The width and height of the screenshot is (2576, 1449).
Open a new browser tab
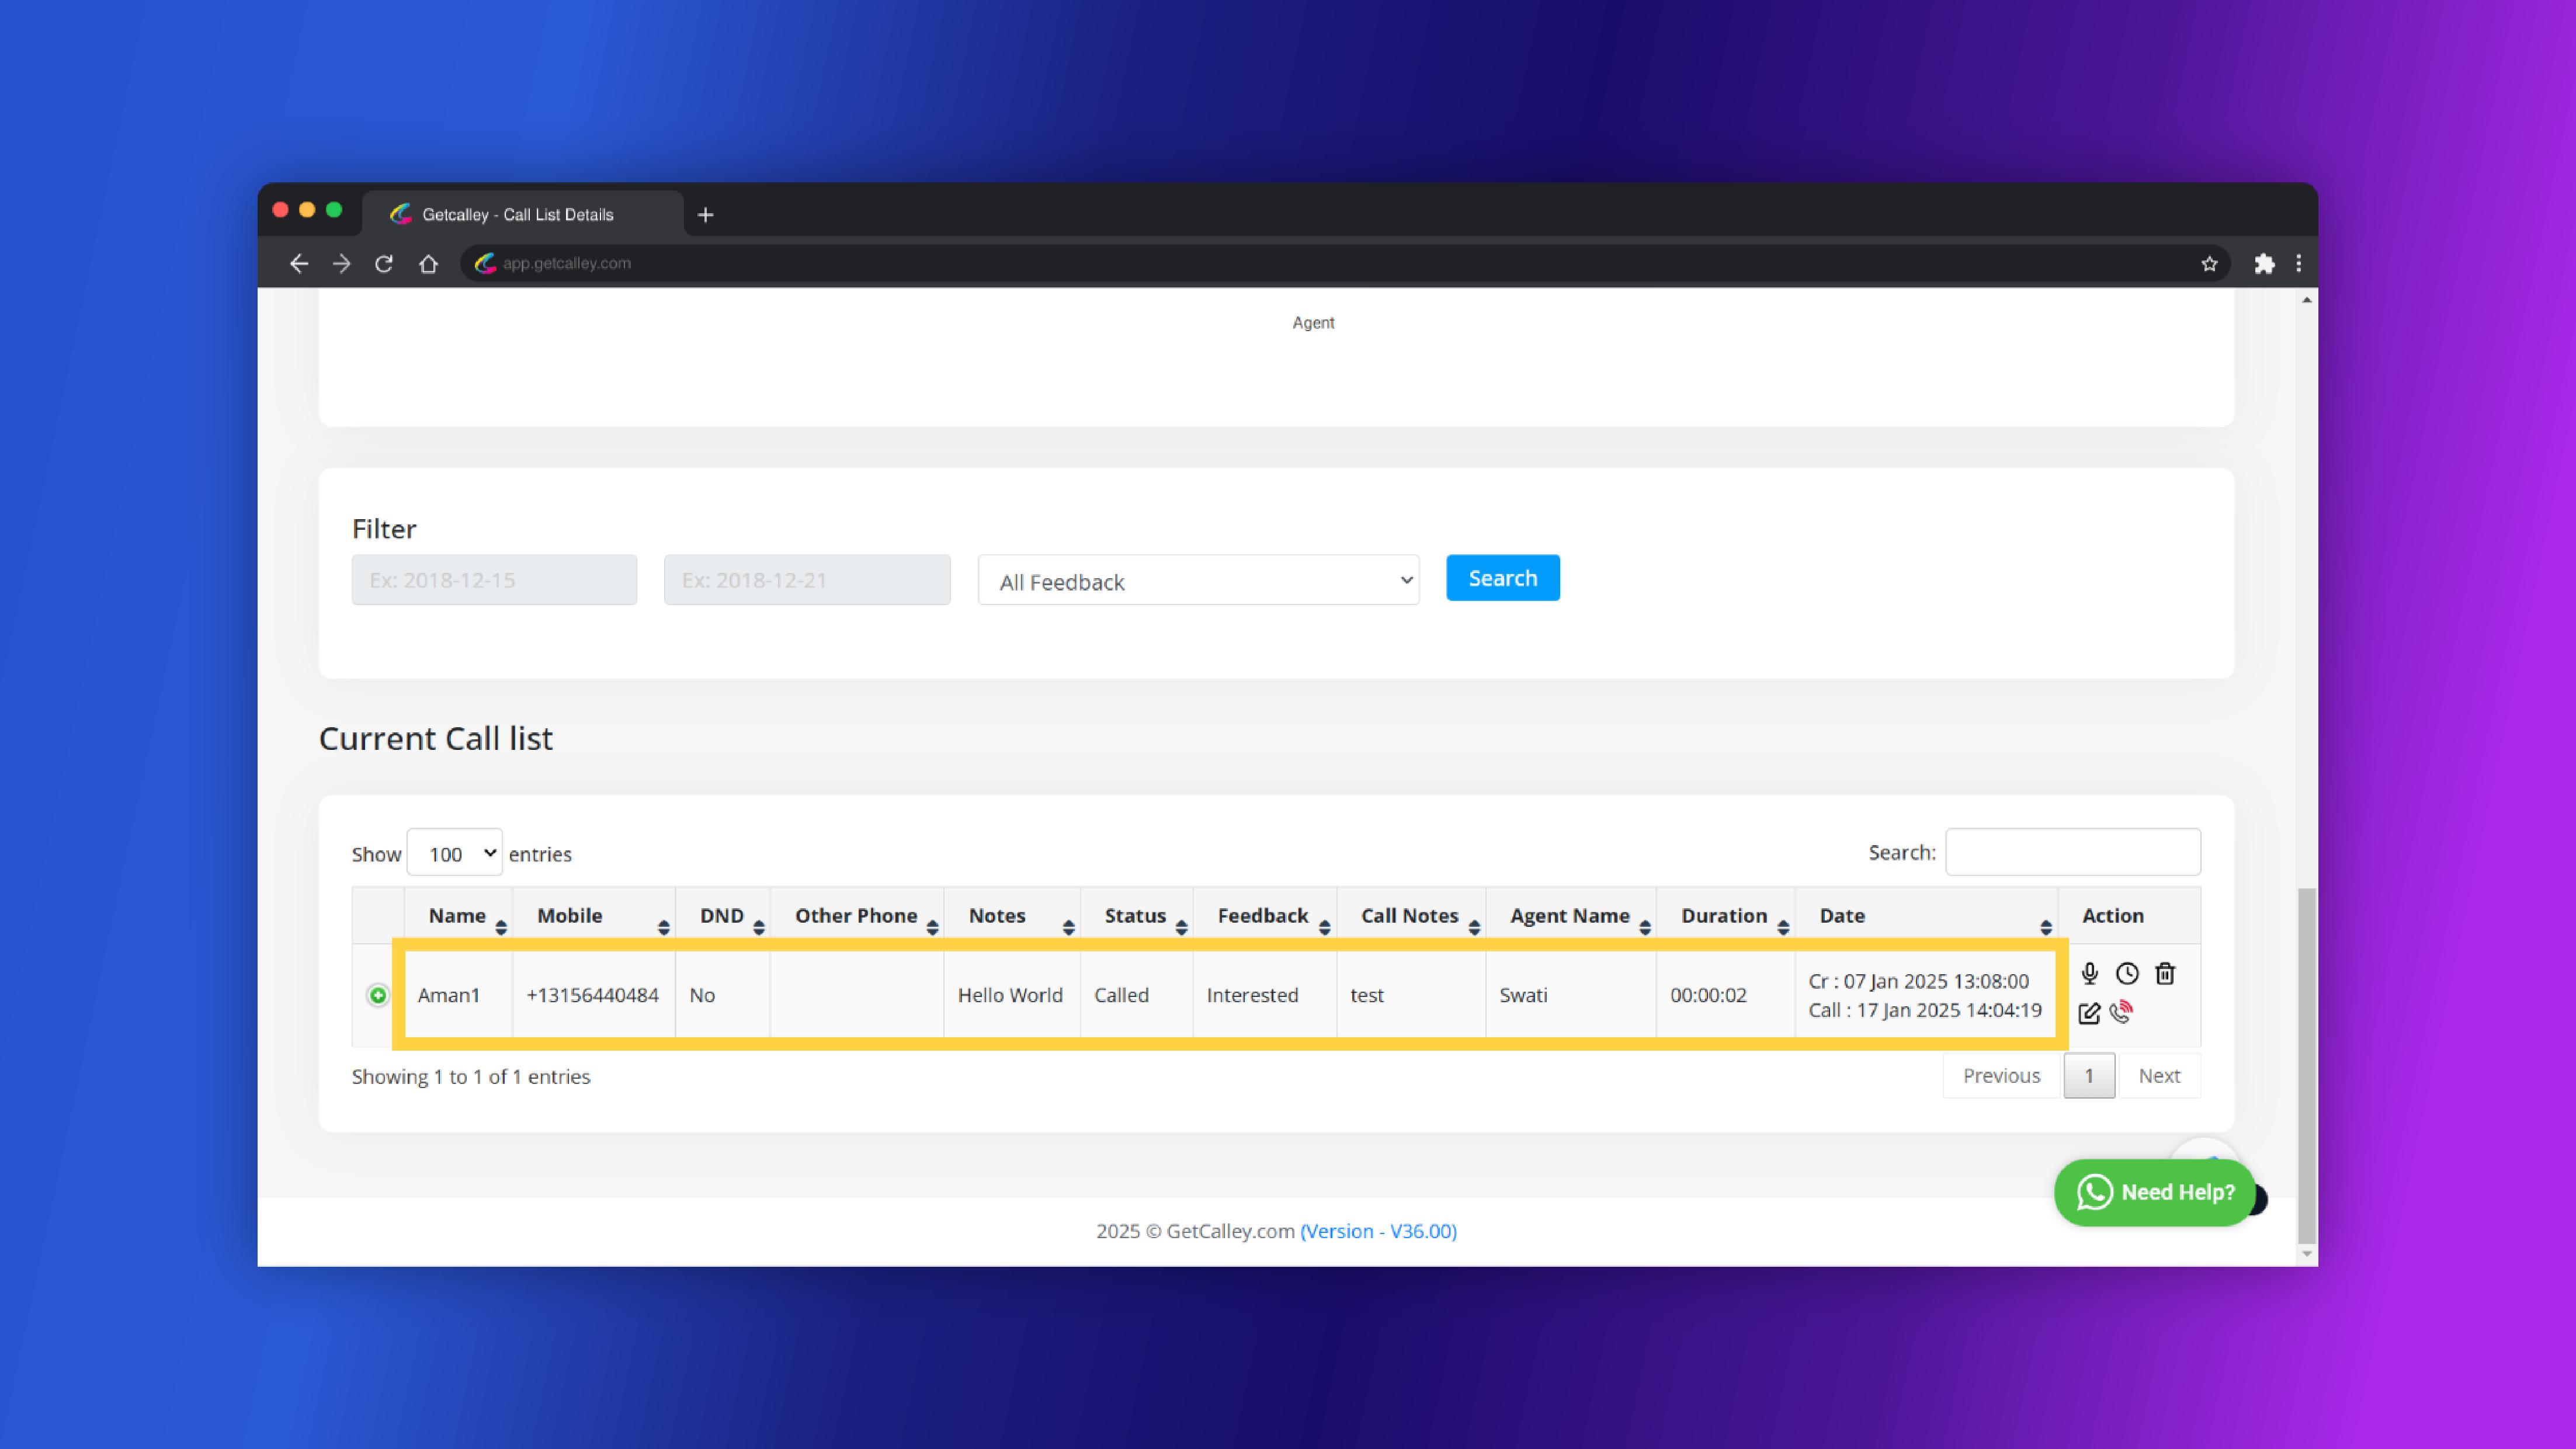pos(705,214)
